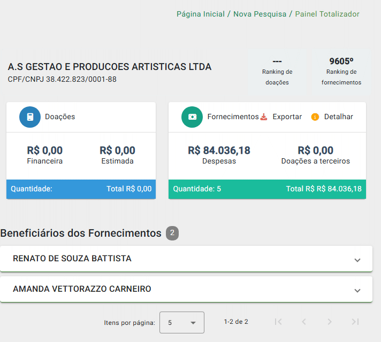The image size is (381, 342).
Task: Click the Beneficiários dos Fornecimentos heading
Action: [x=81, y=234]
